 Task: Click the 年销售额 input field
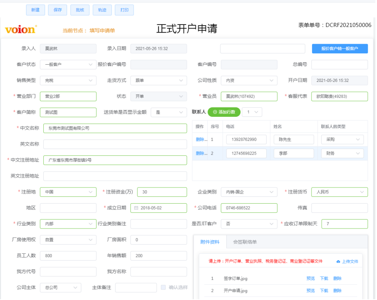click(x=159, y=256)
